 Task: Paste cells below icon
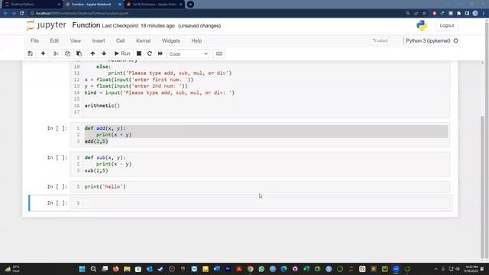click(79, 53)
